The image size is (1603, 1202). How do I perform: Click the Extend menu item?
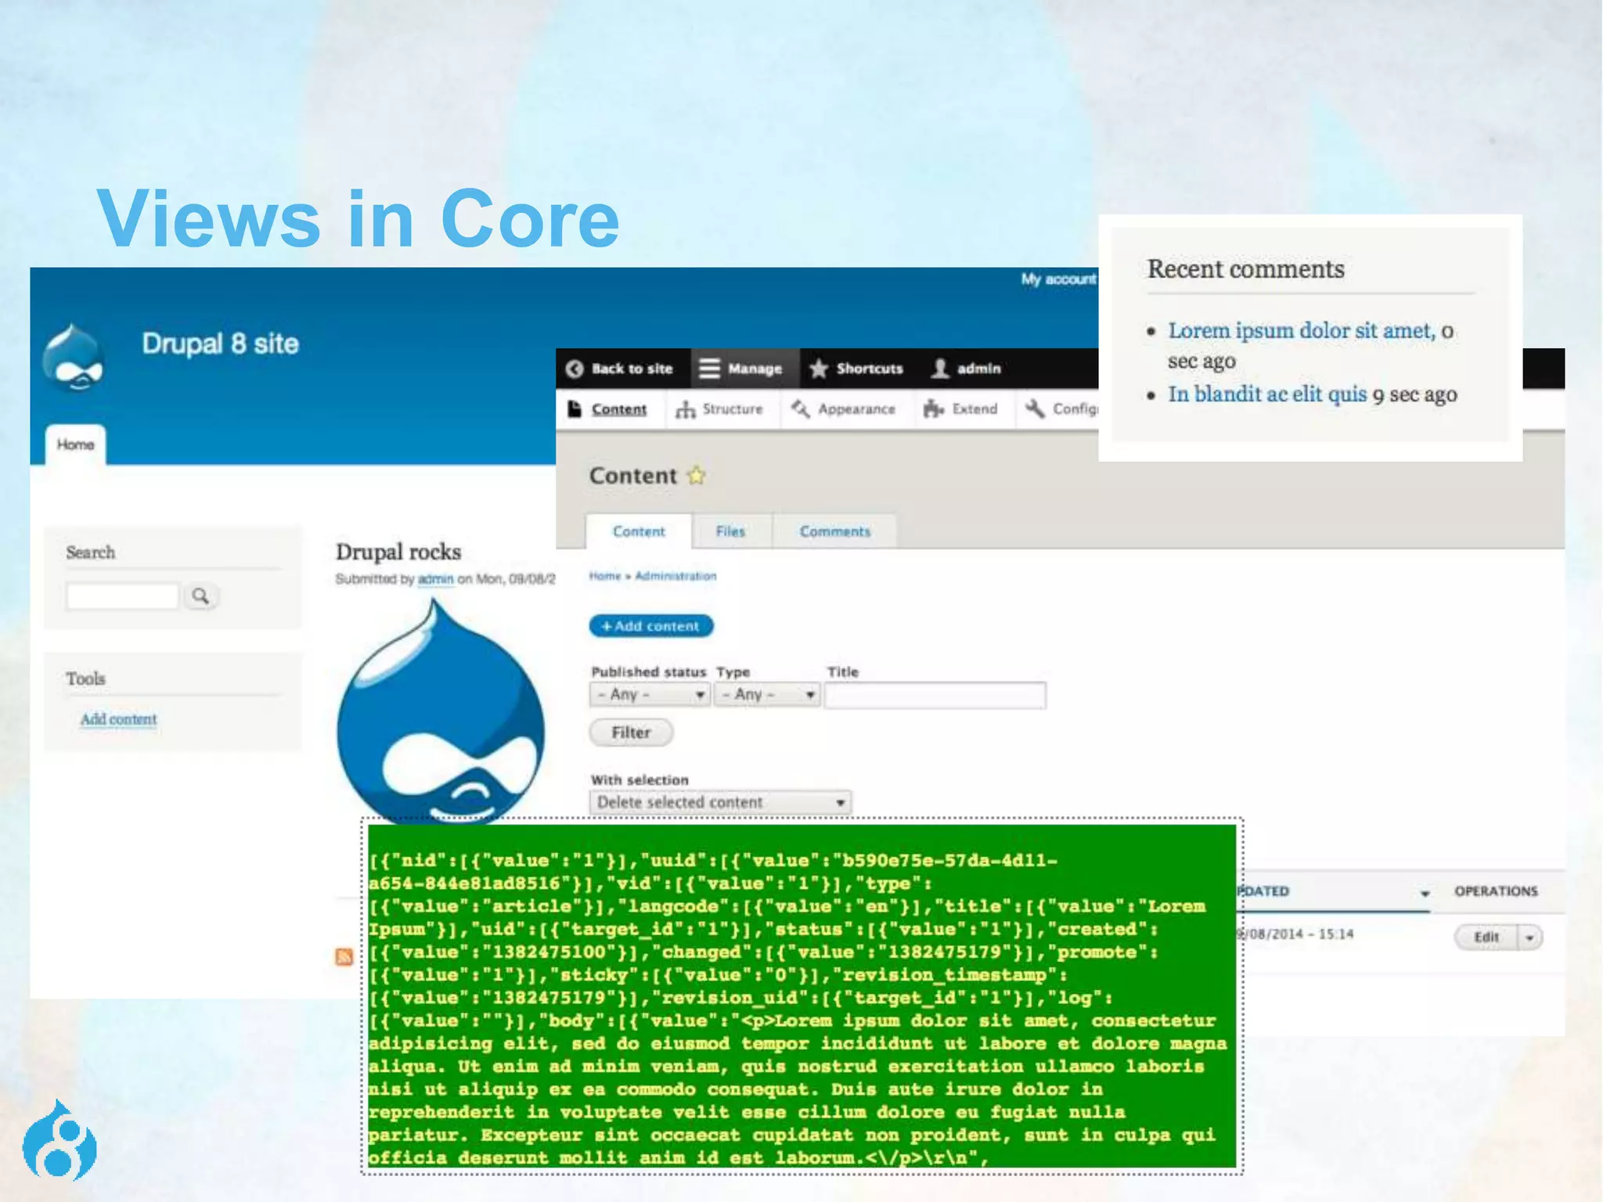coord(961,409)
